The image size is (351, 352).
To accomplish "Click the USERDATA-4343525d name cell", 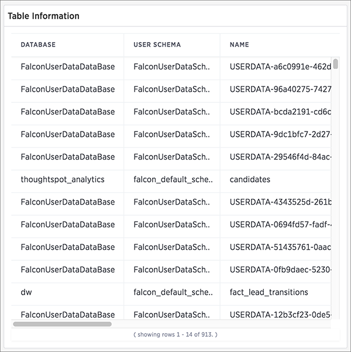I will click(280, 202).
